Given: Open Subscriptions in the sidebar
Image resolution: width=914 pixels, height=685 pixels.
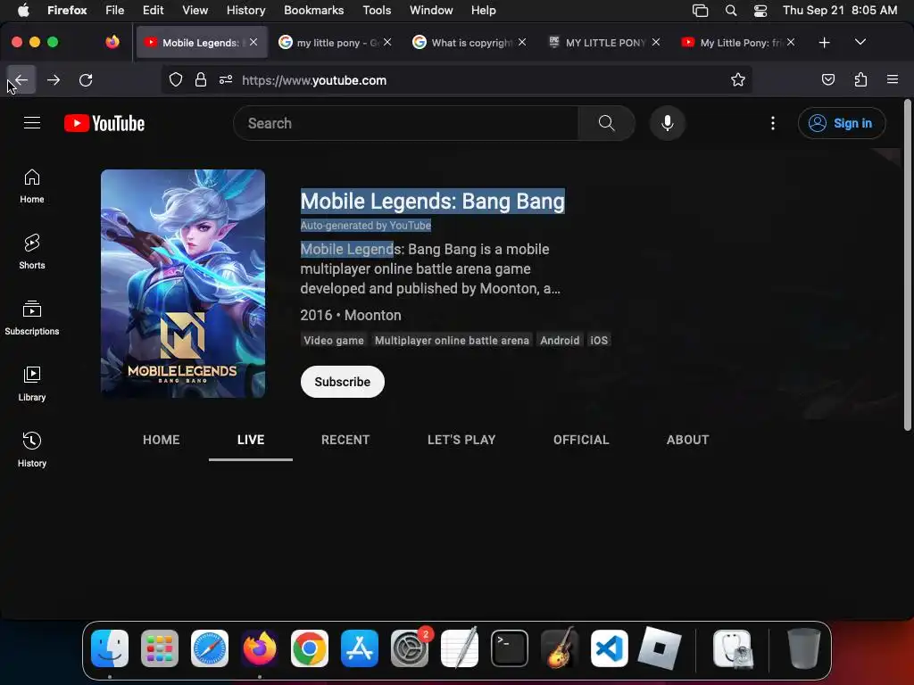Looking at the screenshot, I should coord(32,318).
